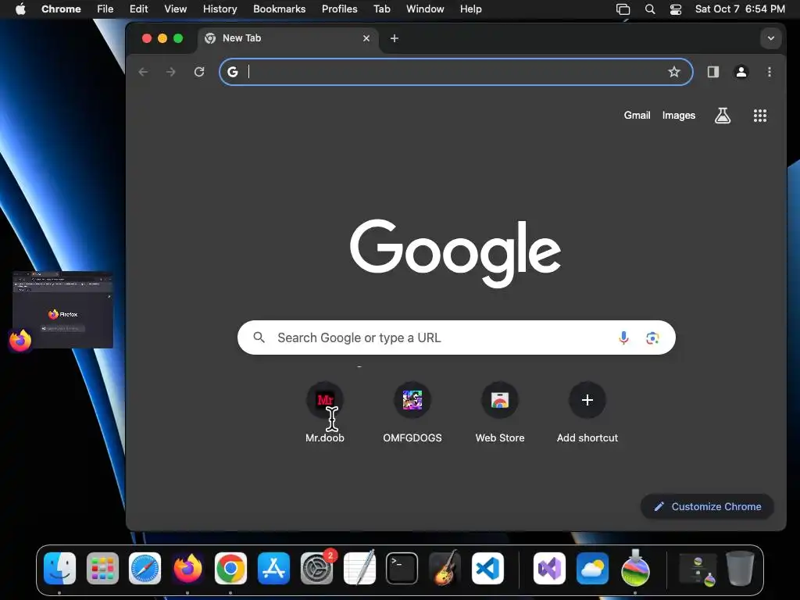The image size is (800, 600).
Task: Open Visual Studio Code from the Dock
Action: (x=487, y=568)
